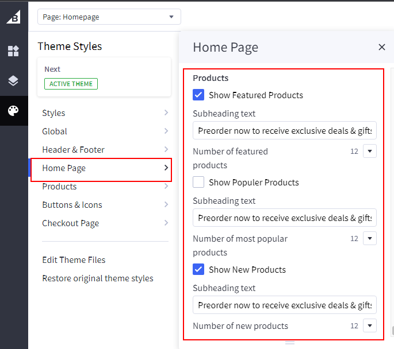The height and width of the screenshot is (349, 394).
Task: Expand the Checkout Page chevron arrow
Action: point(166,223)
